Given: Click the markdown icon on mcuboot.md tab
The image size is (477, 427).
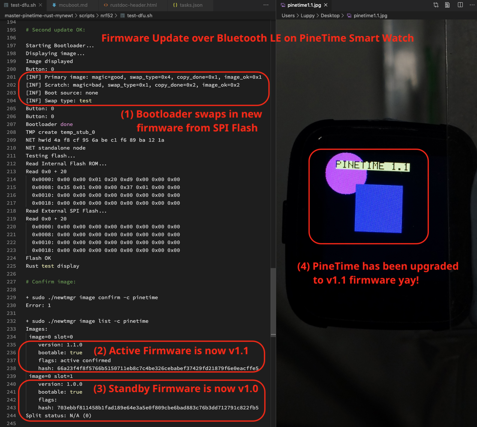Looking at the screenshot, I should point(54,5).
